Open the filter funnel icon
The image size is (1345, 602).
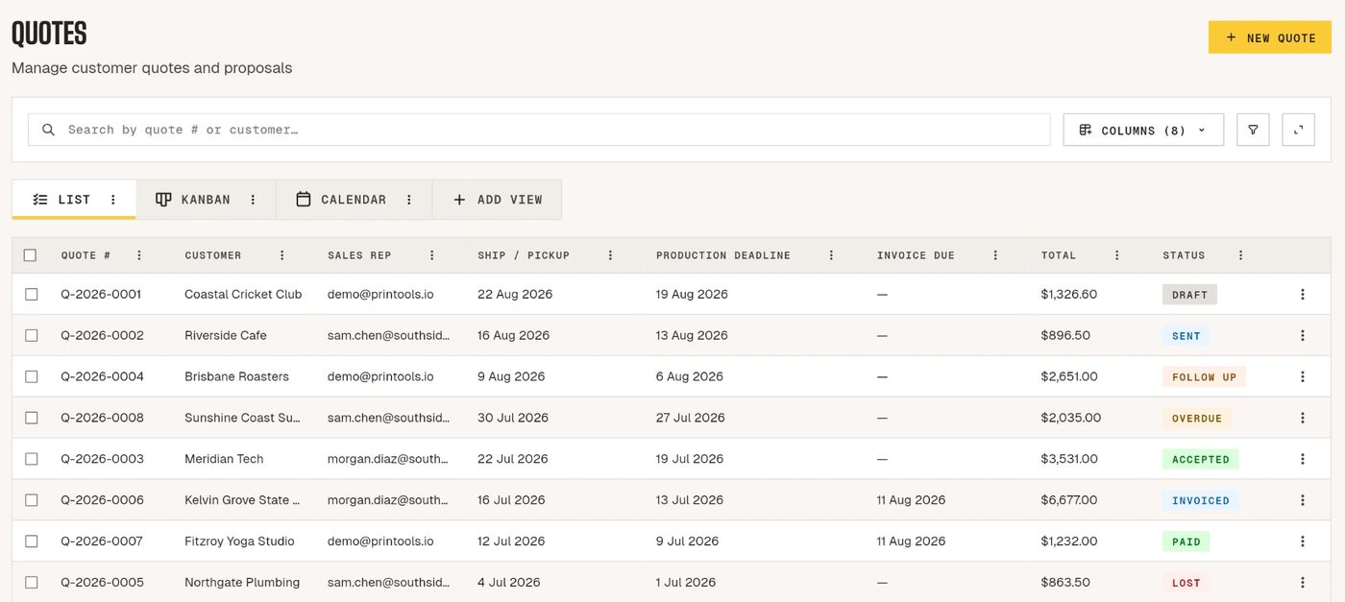click(x=1253, y=130)
